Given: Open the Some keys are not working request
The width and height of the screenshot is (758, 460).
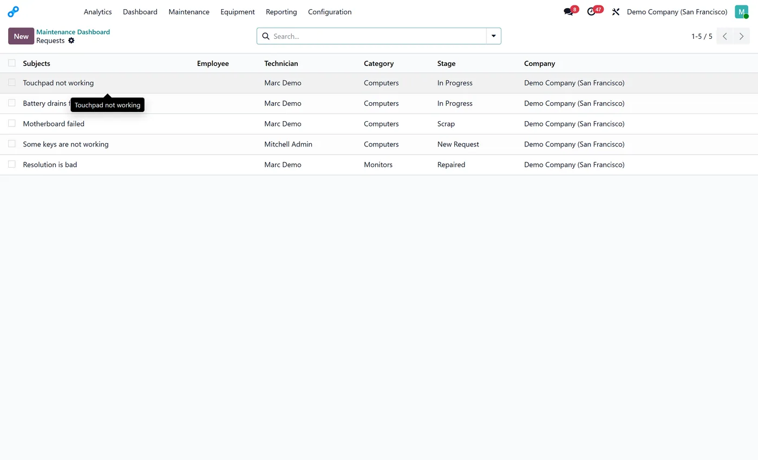Looking at the screenshot, I should pos(66,144).
